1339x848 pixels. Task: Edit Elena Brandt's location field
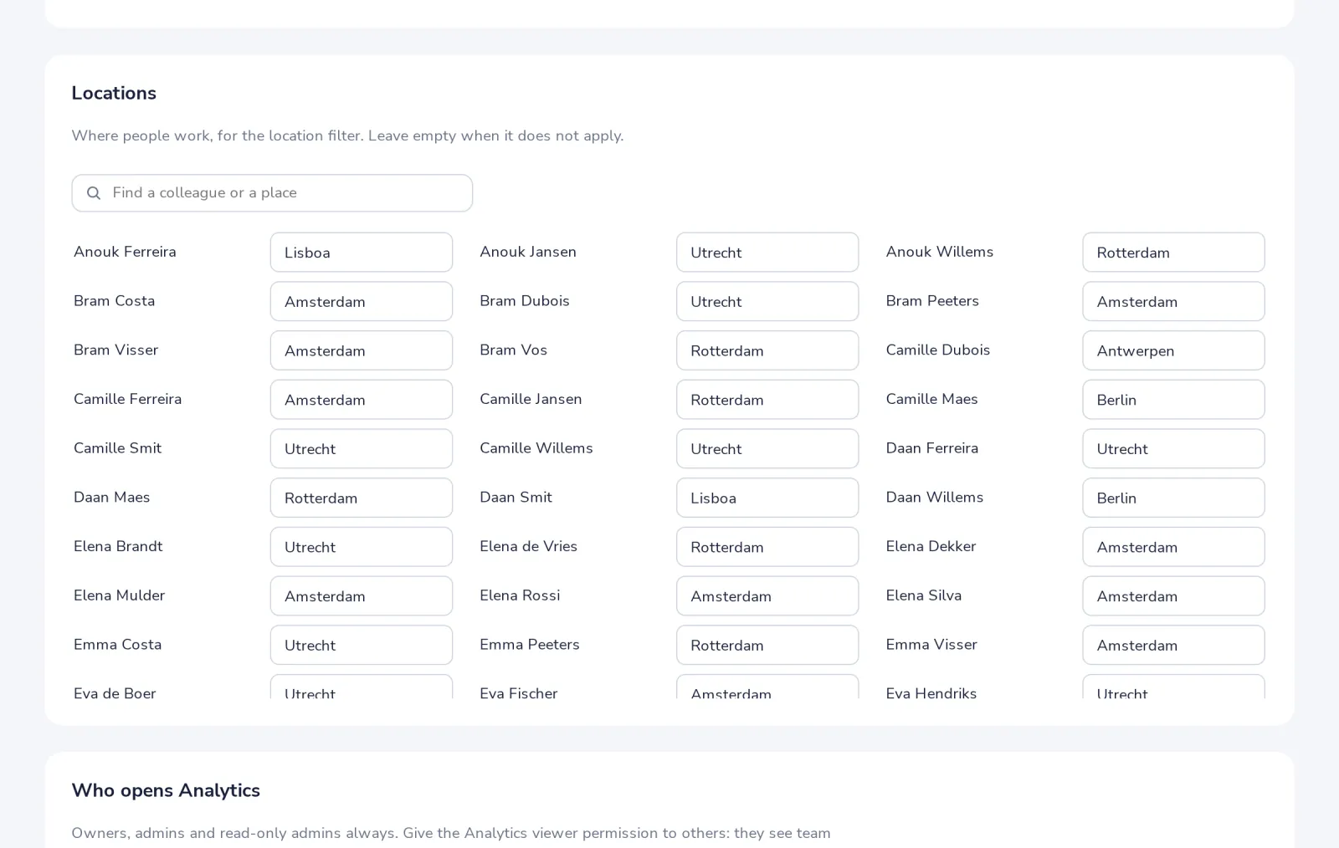click(362, 547)
